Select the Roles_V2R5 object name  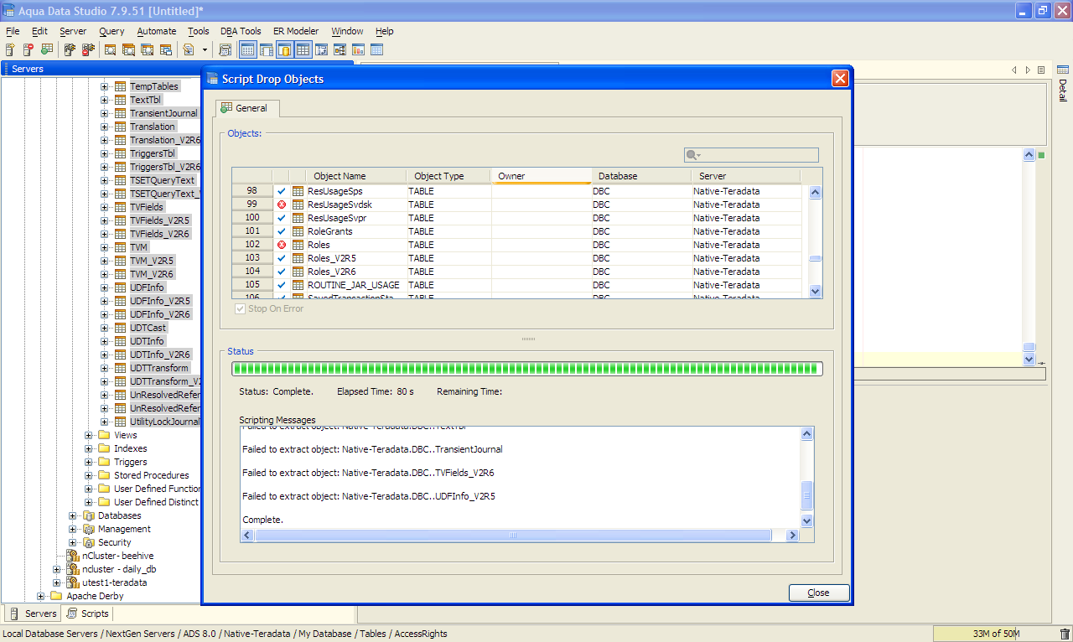pyautogui.click(x=332, y=258)
